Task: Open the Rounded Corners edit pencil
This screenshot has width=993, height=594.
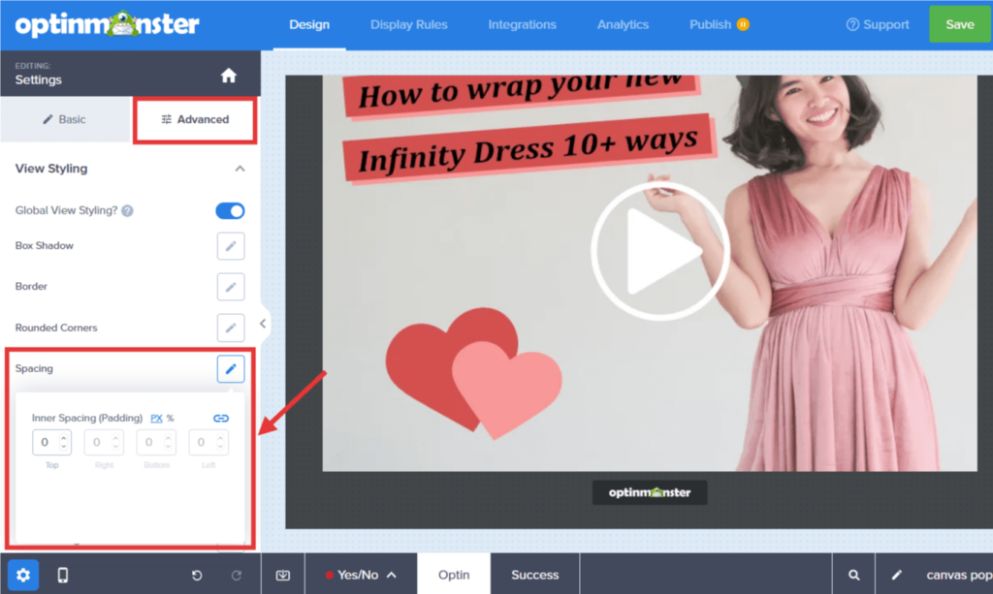Action: [x=231, y=328]
